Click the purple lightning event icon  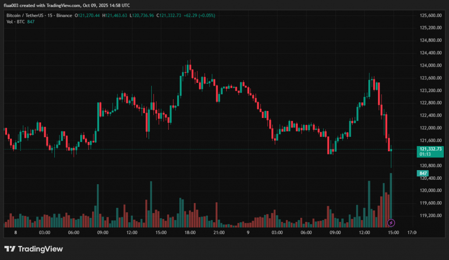[392, 223]
